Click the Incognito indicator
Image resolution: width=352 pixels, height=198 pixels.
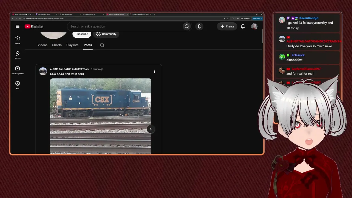(x=246, y=18)
